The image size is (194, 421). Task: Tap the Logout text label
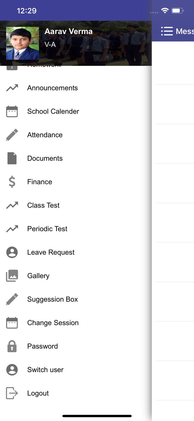pyautogui.click(x=38, y=393)
